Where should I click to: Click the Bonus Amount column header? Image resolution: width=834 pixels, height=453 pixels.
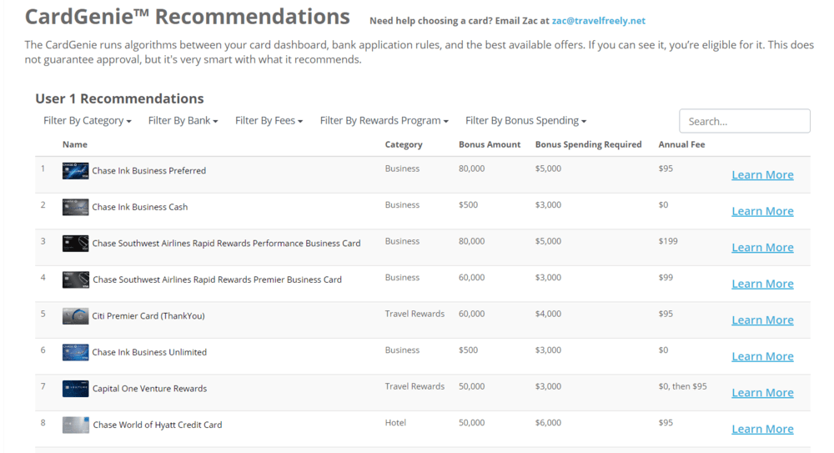tap(490, 144)
